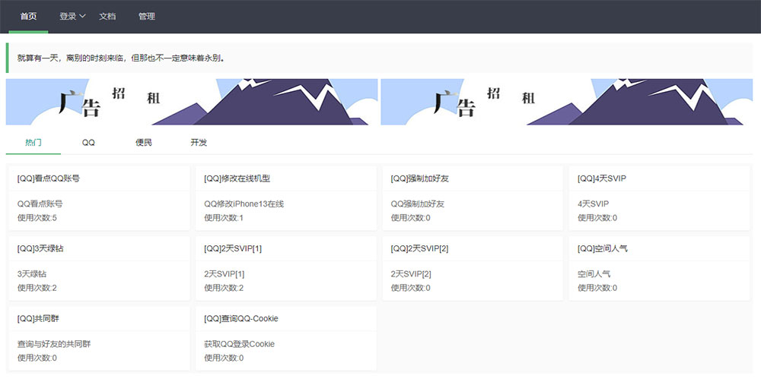The width and height of the screenshot is (761, 385).
Task: Expand the 登录 dropdown arrow
Action: [x=82, y=16]
